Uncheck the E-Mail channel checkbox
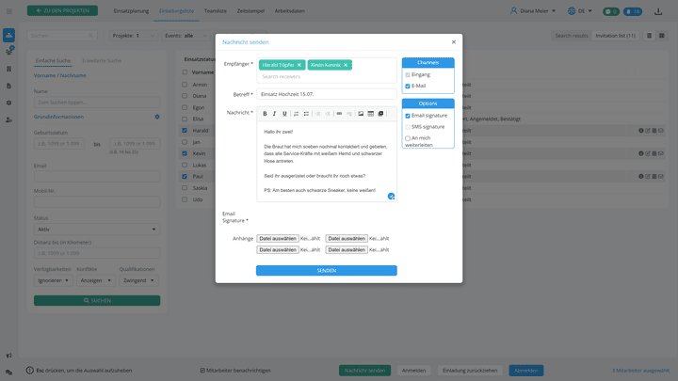The image size is (678, 381). (408, 86)
